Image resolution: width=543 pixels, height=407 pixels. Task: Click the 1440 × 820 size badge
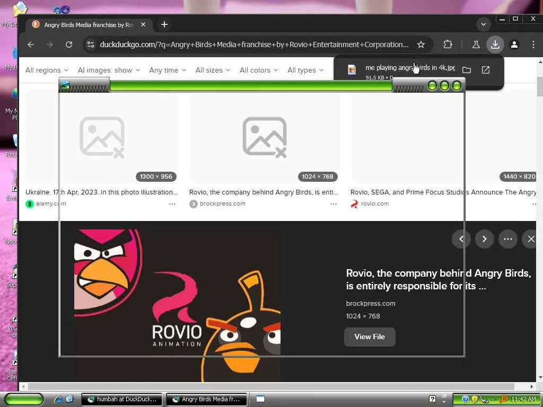coord(518,176)
